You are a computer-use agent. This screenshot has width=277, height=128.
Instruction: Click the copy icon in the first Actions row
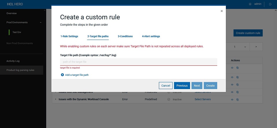237,68
